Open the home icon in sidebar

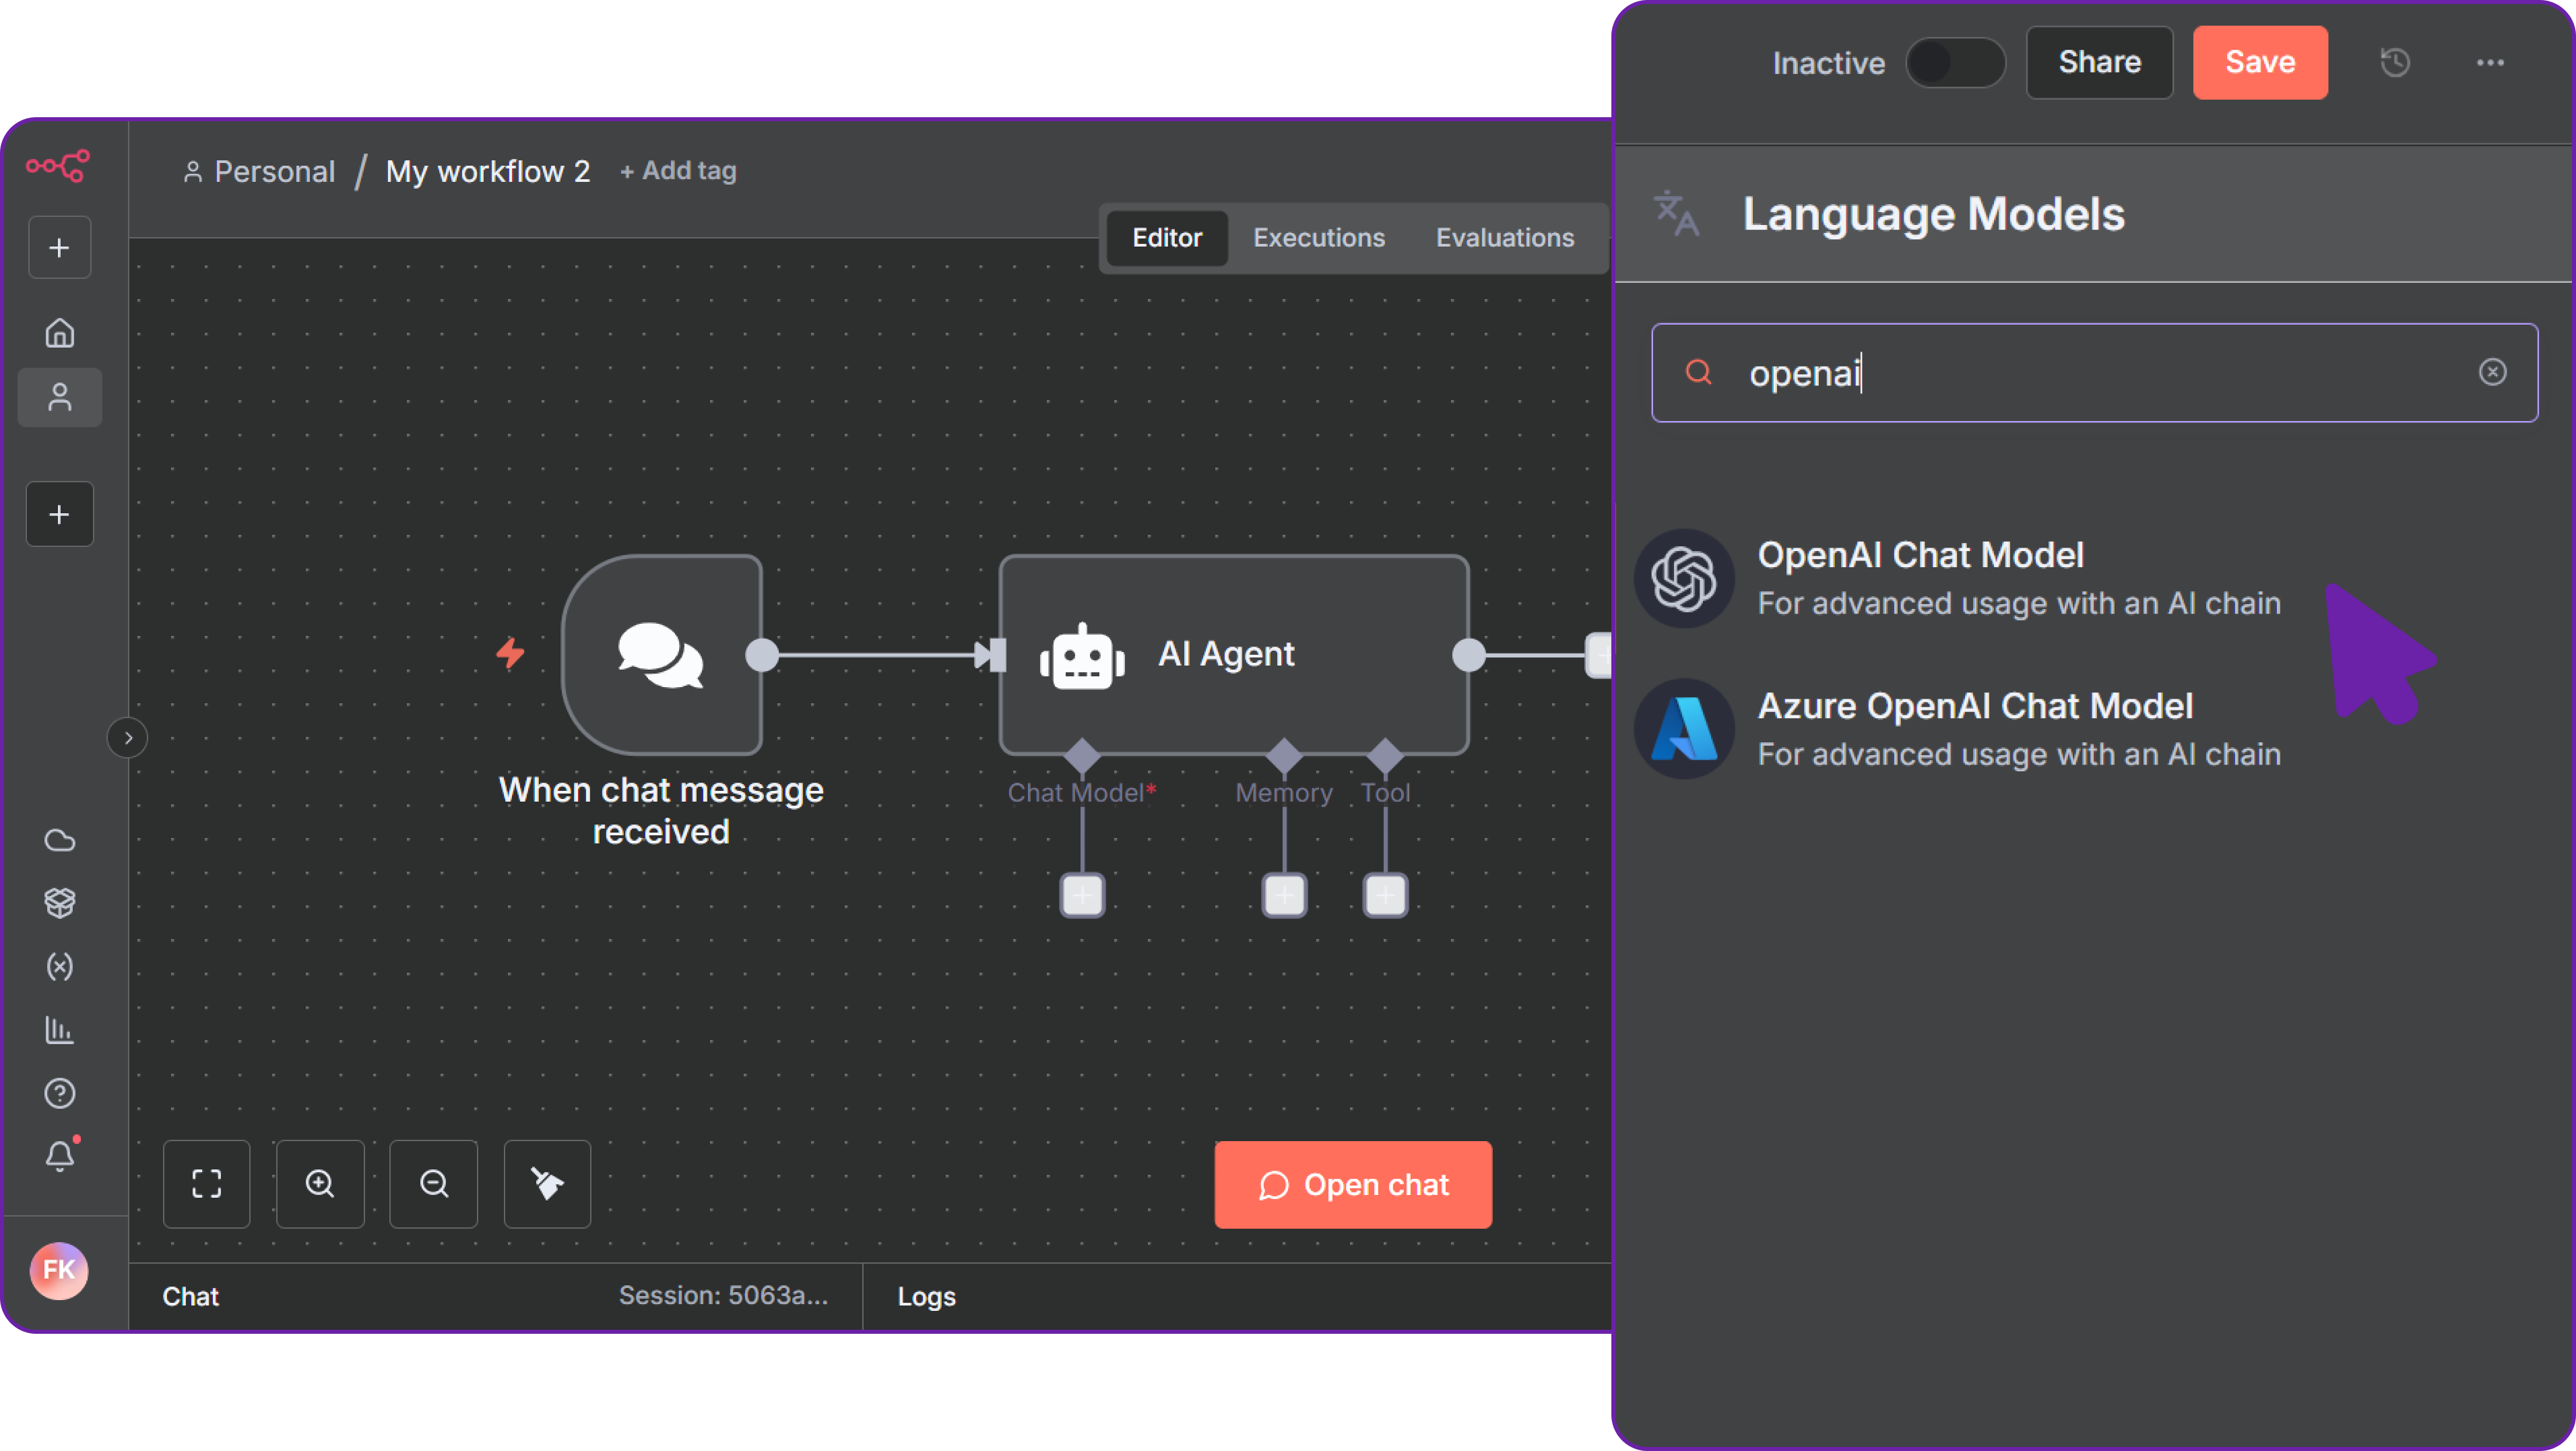(60, 332)
